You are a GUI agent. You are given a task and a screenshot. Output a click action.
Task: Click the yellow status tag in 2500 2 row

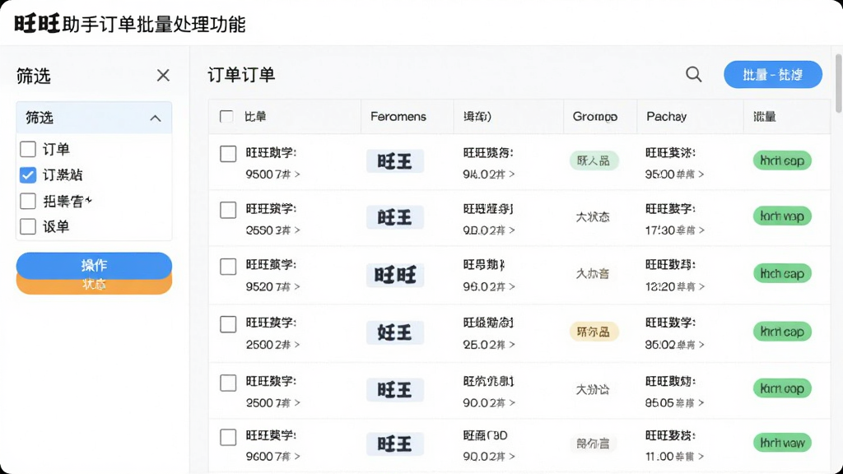point(594,332)
